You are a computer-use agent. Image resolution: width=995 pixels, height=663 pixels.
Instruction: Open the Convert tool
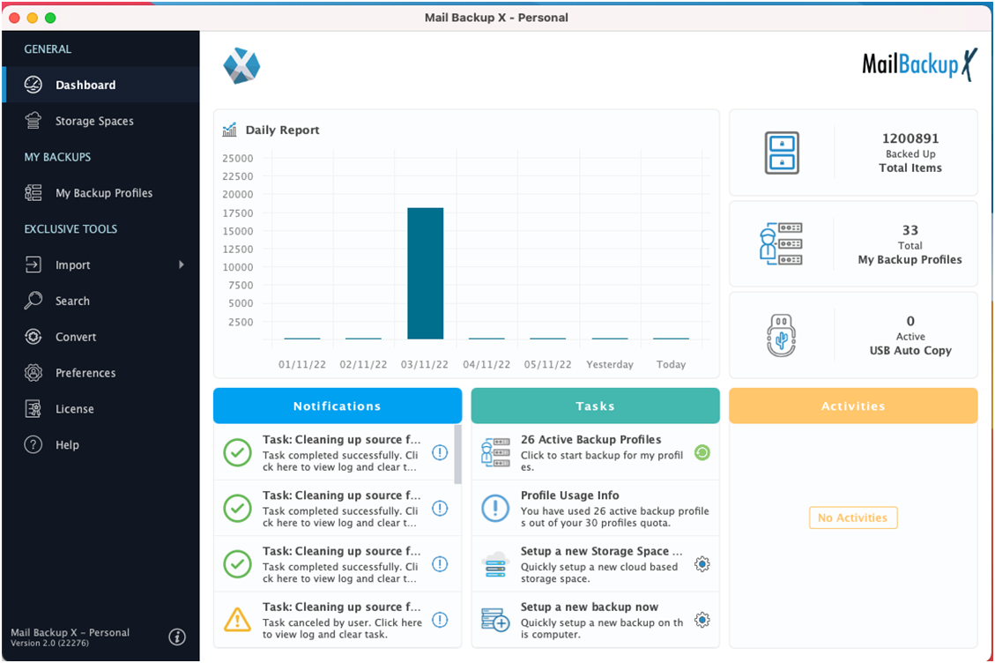[x=100, y=337]
